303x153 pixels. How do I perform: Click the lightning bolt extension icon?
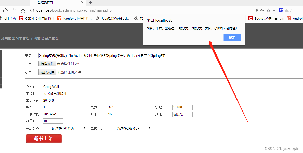click(257, 10)
